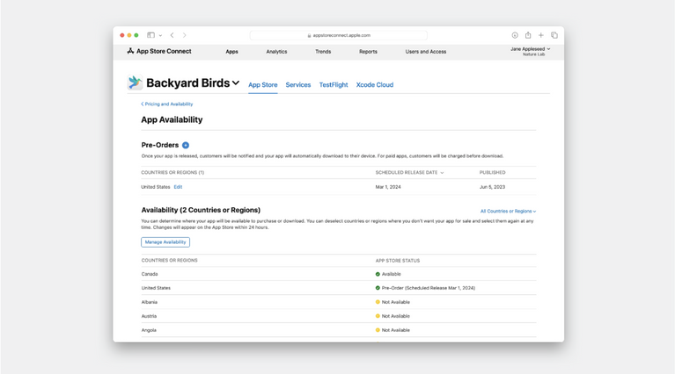This screenshot has width=675, height=374.
Task: Click the Mar 1, 2024 release date
Action: (x=388, y=187)
